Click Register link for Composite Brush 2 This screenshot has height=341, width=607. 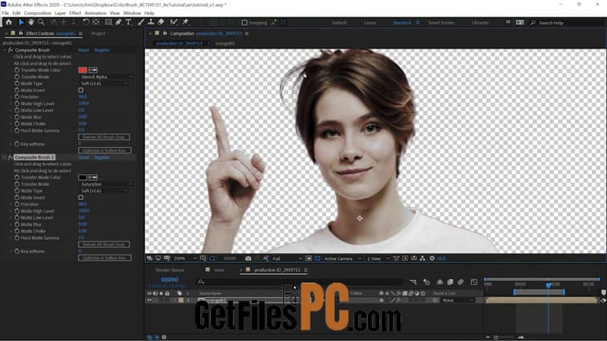(102, 158)
